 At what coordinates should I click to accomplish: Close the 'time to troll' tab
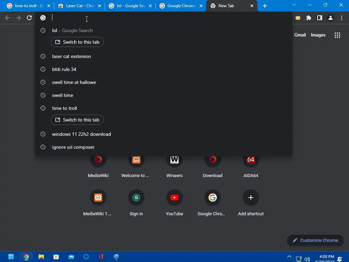coord(49,6)
